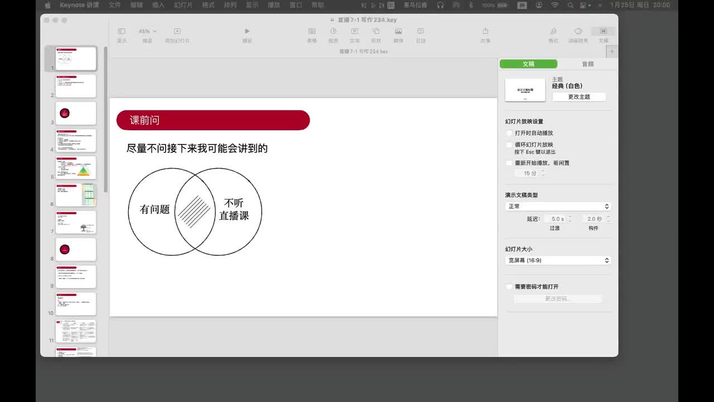Click the slide navigator scrollbar
The width and height of the screenshot is (714, 402).
pyautogui.click(x=105, y=120)
